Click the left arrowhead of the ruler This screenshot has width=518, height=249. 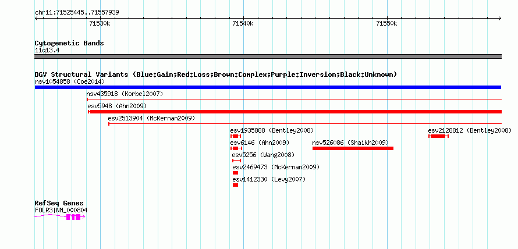point(36,19)
